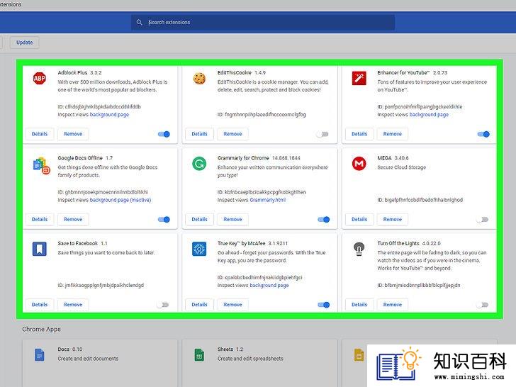Remove the Adblock Plus extension
The height and width of the screenshot is (387, 516).
[73, 134]
